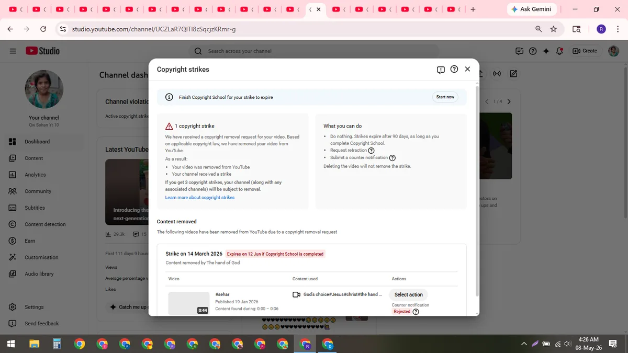
Task: Open Subtitles in the sidebar
Action: 44,208
